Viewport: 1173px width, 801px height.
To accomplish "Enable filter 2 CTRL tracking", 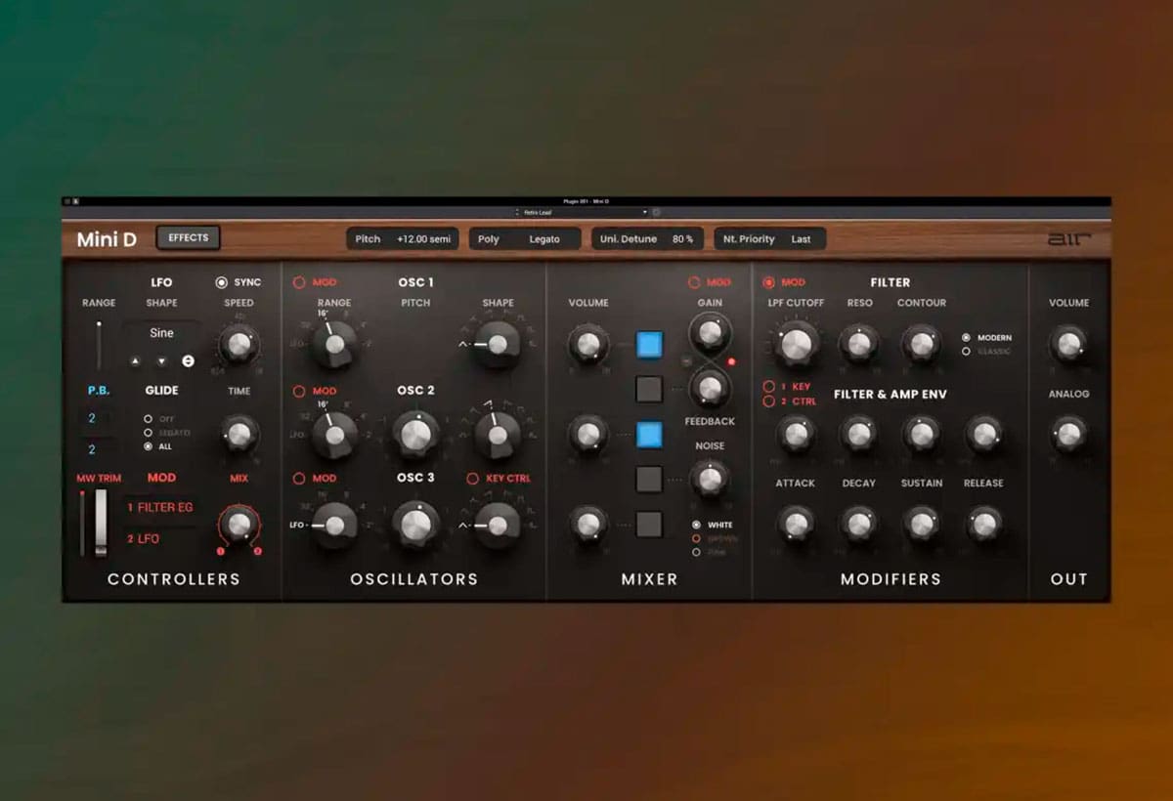I will point(768,401).
